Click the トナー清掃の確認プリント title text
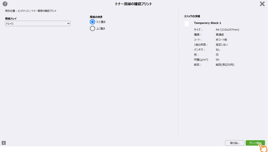The image size is (268, 152). pos(133,4)
